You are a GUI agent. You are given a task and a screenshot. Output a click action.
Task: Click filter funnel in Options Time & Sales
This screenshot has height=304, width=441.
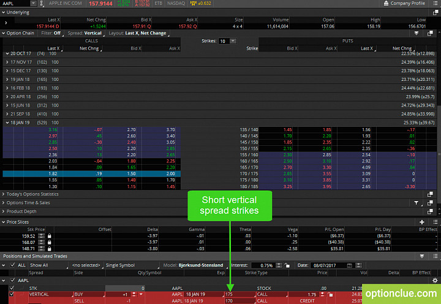[417, 203]
